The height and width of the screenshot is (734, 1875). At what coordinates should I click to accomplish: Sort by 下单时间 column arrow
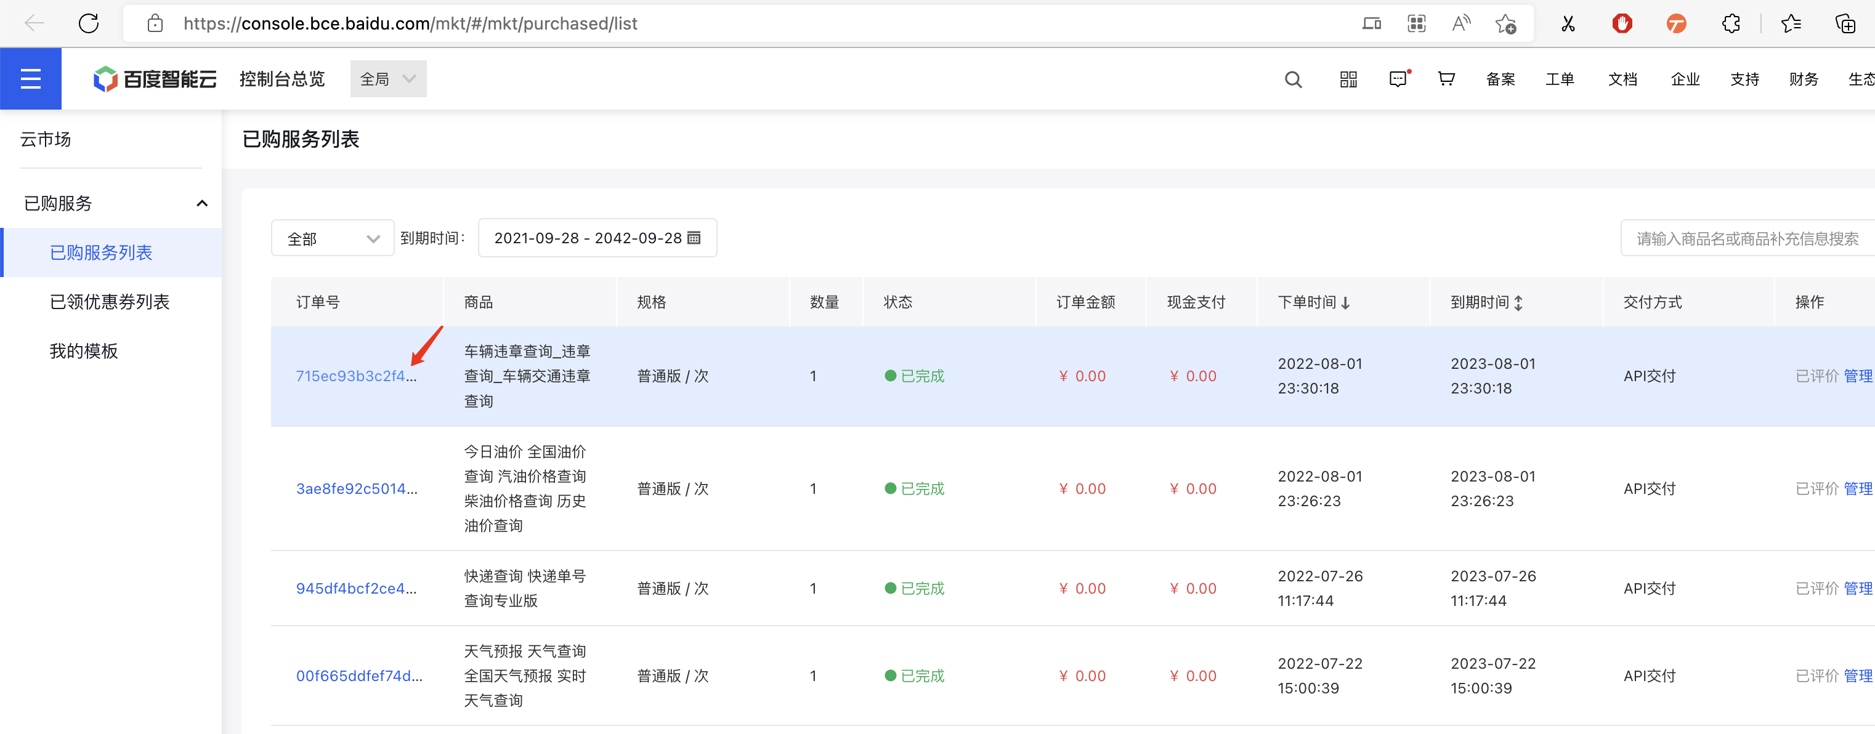click(x=1345, y=302)
